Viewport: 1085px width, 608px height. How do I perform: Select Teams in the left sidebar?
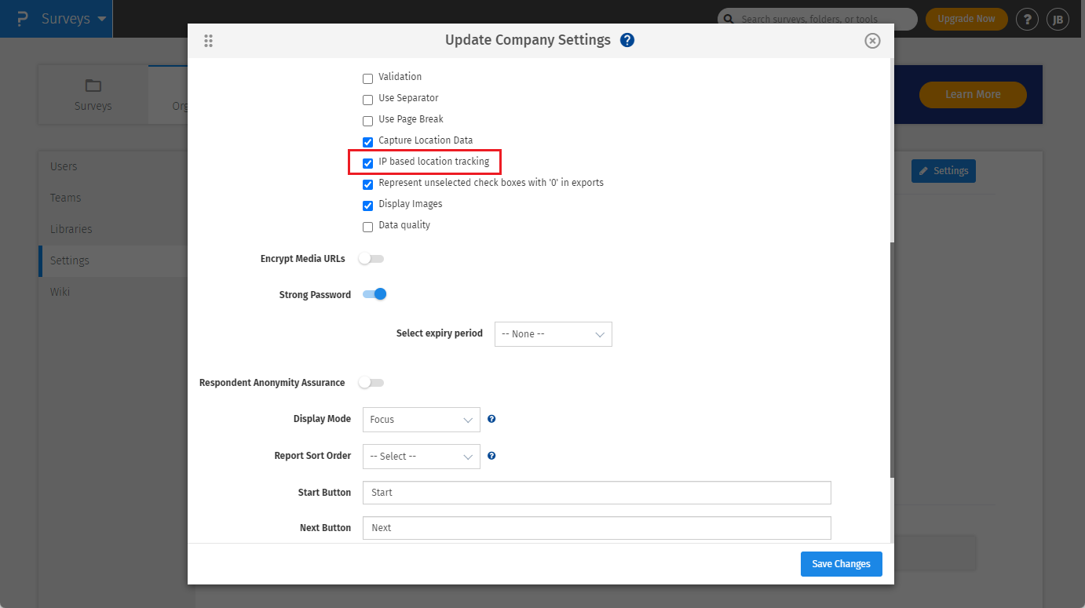(66, 198)
